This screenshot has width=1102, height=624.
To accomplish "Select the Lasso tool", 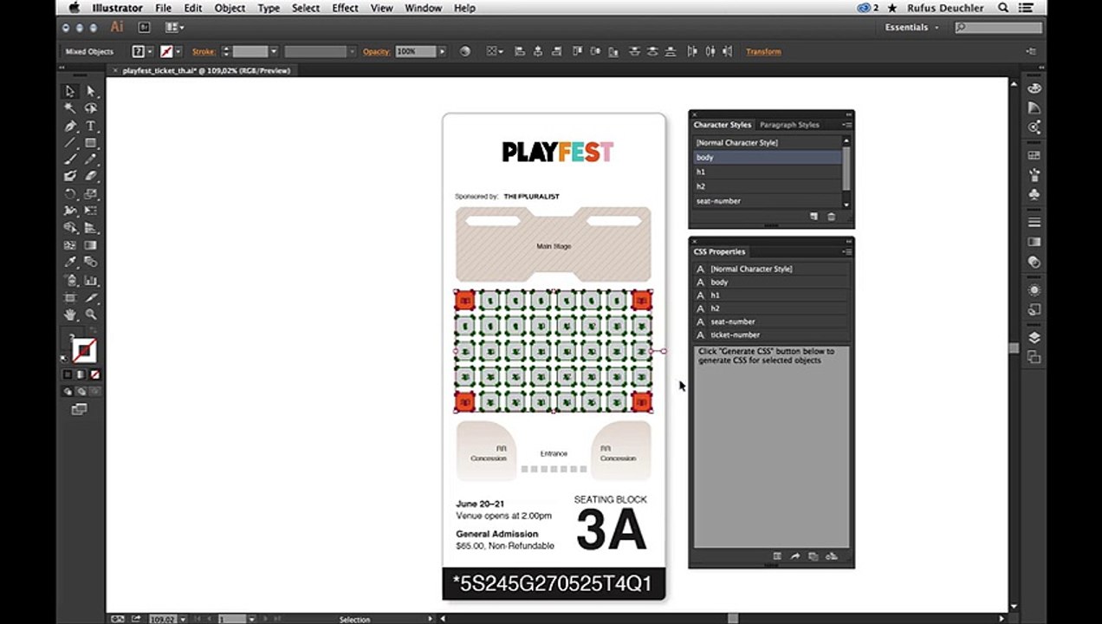I will click(x=91, y=109).
